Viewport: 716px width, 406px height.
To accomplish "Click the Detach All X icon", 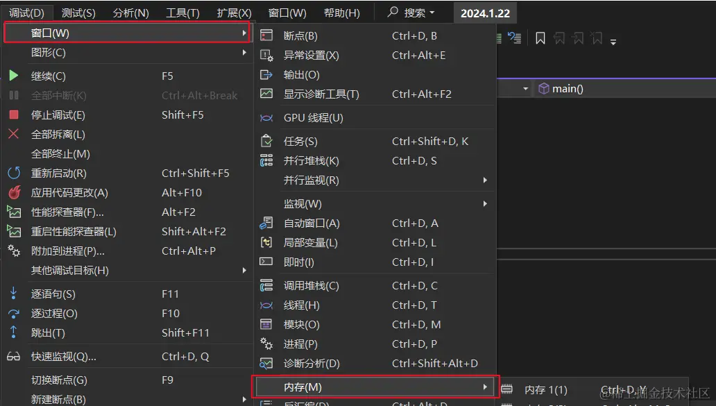I will pyautogui.click(x=14, y=134).
